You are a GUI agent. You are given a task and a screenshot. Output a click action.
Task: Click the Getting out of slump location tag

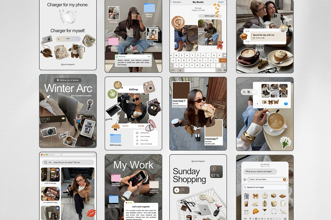pyautogui.click(x=68, y=80)
